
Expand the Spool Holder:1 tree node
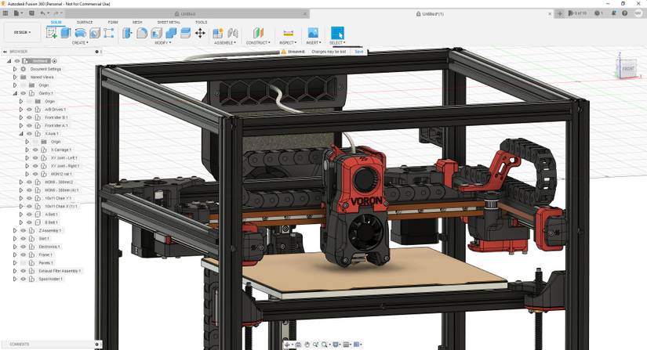(15, 280)
